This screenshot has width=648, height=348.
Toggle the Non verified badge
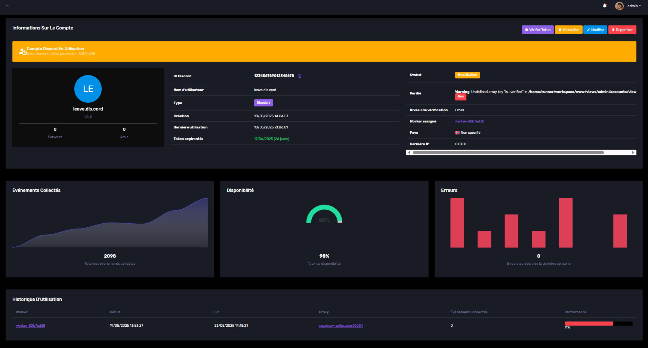pyautogui.click(x=461, y=96)
